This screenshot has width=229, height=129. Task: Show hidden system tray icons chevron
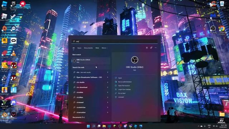point(198,126)
